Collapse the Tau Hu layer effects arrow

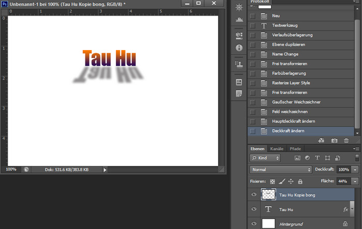point(352,209)
